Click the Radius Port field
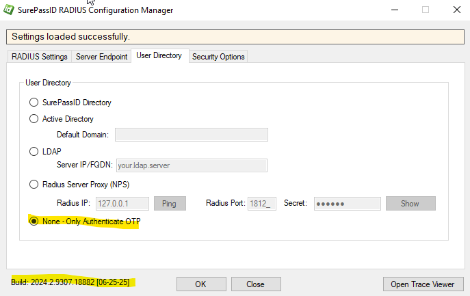This screenshot has width=470, height=296. click(261, 204)
